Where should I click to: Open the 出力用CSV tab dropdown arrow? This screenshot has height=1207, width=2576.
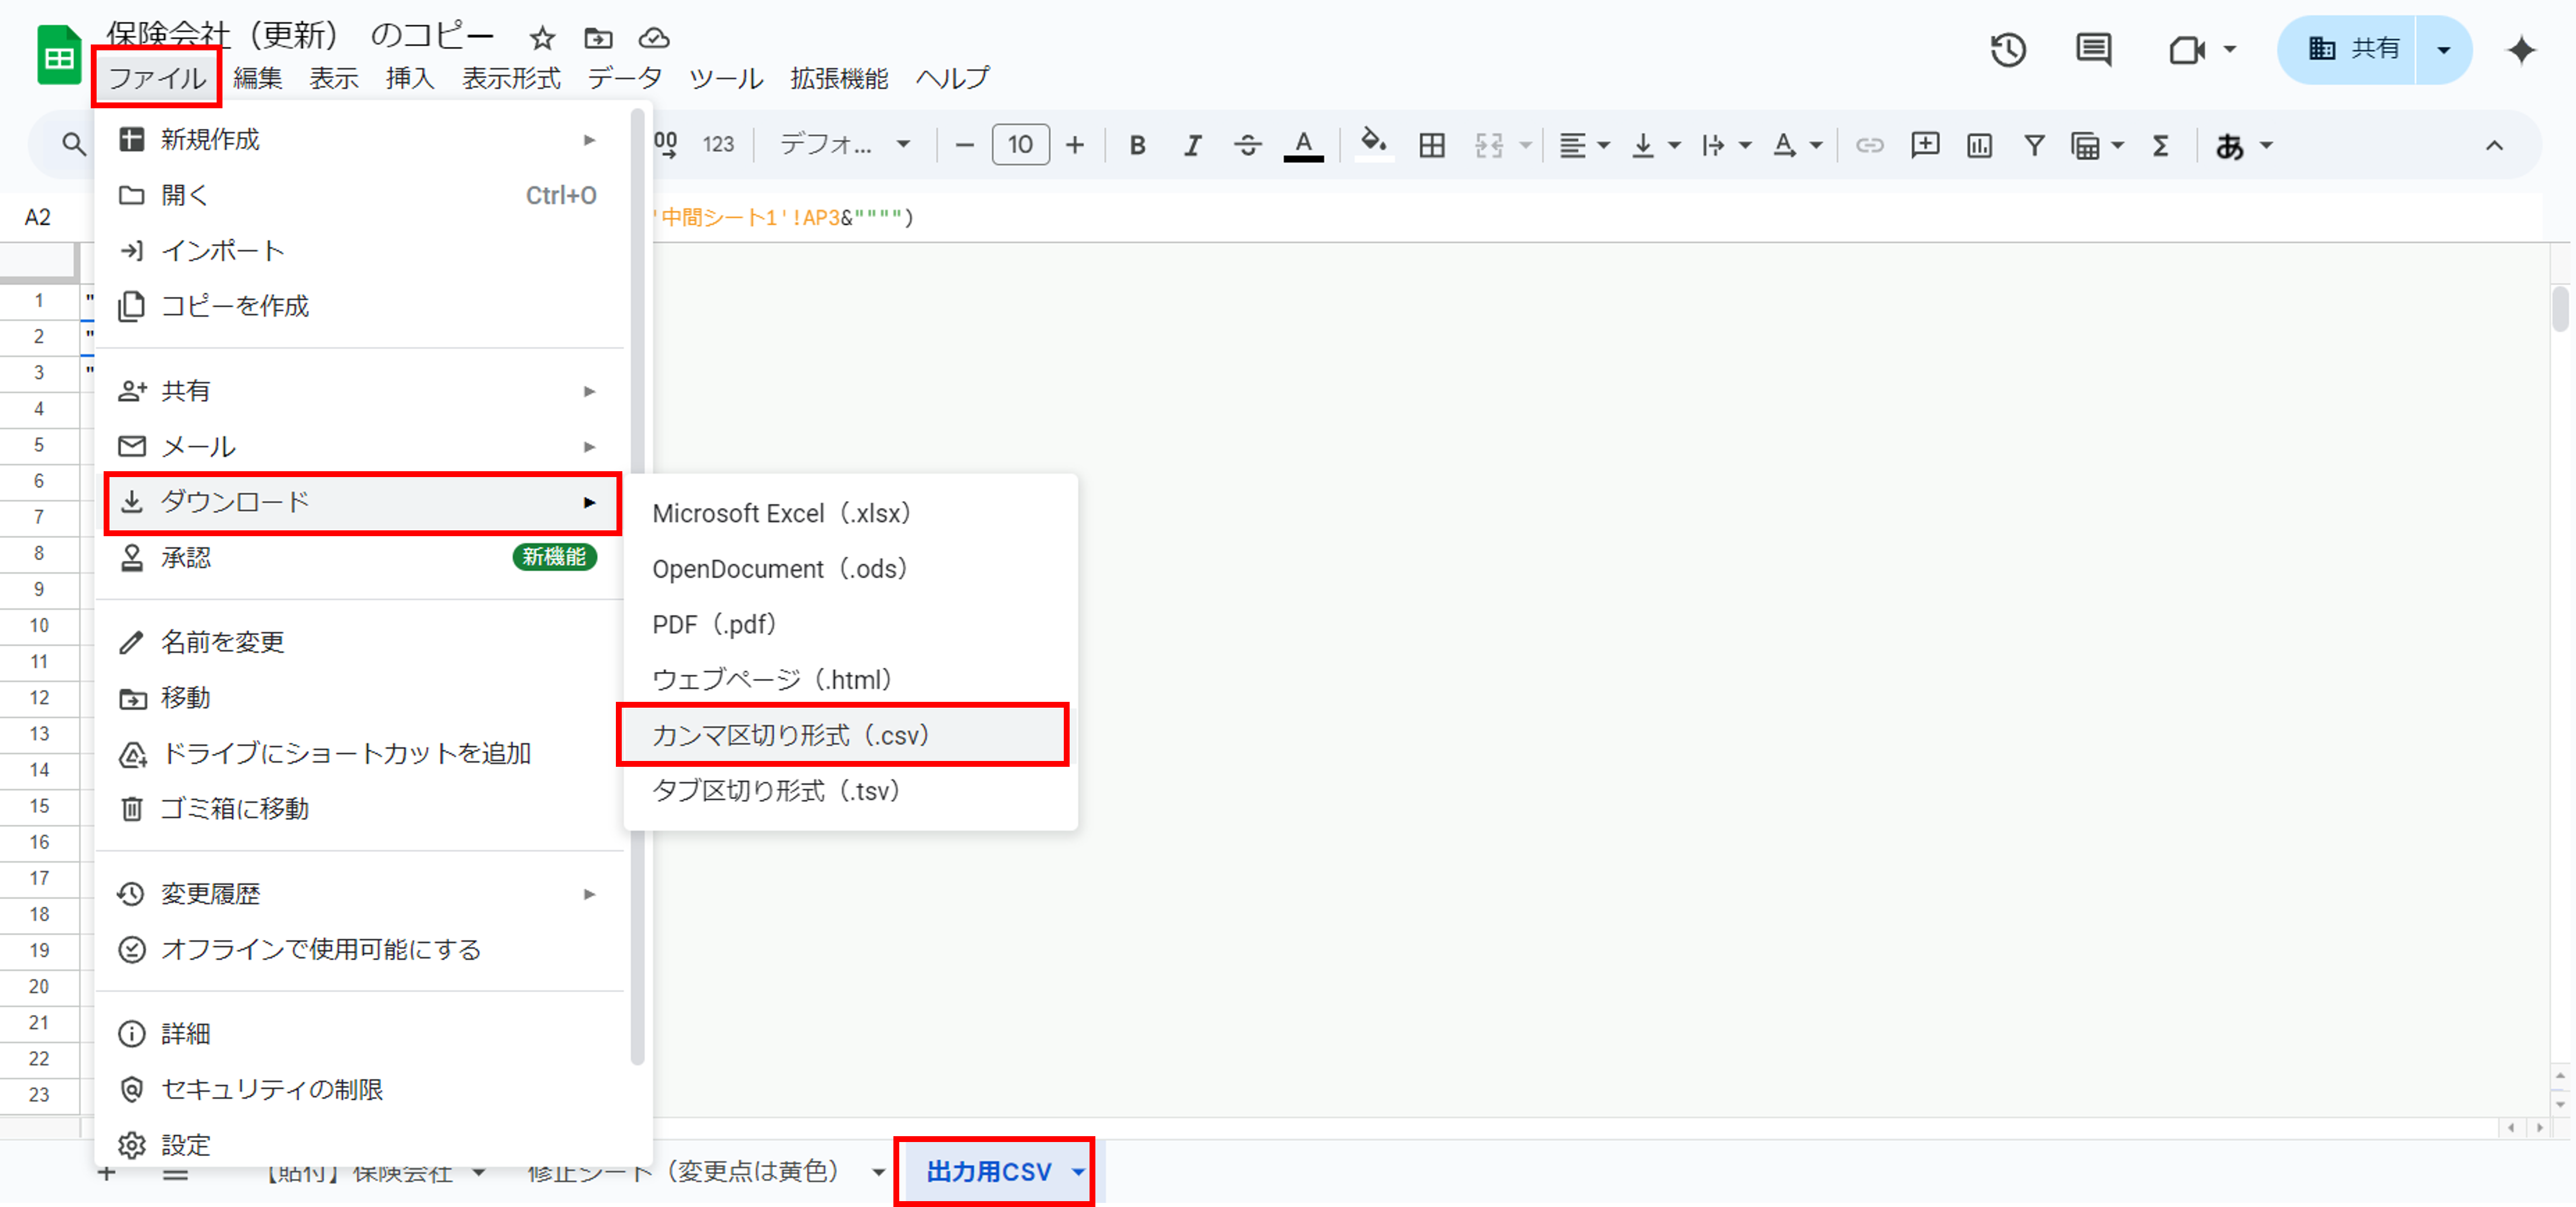1078,1171
